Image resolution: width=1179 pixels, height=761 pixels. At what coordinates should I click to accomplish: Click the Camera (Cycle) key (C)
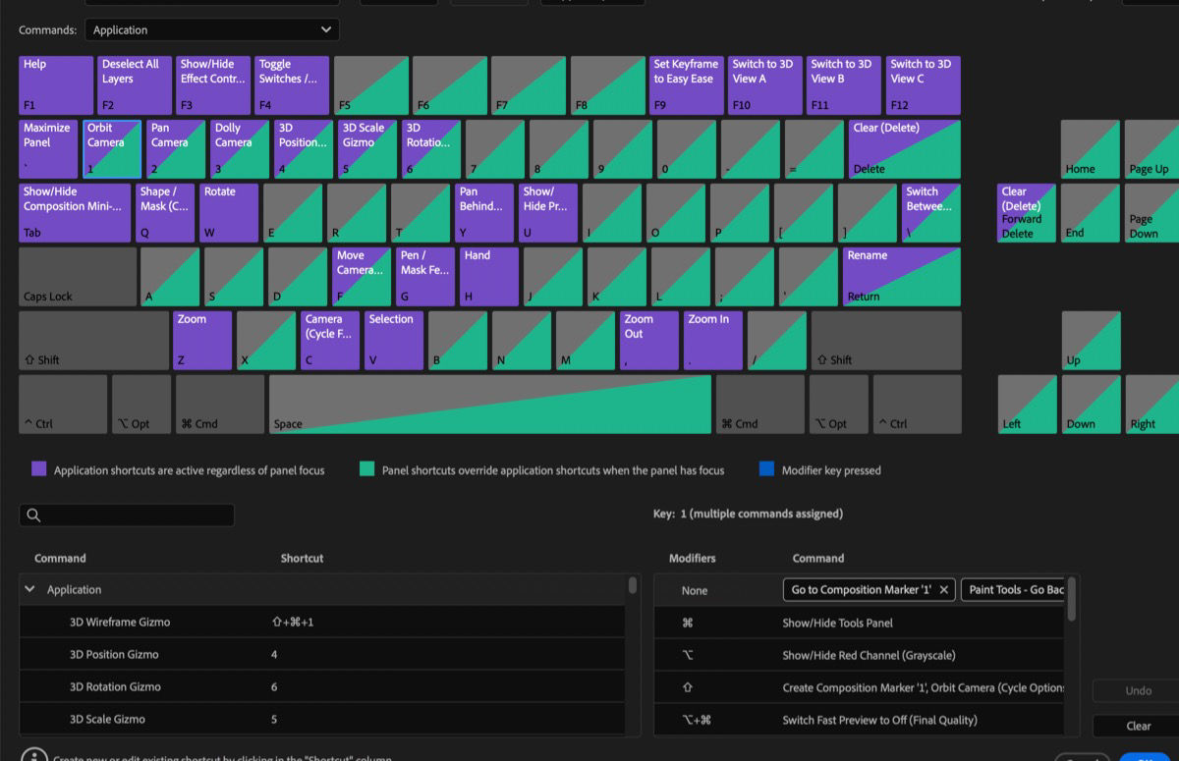(329, 339)
